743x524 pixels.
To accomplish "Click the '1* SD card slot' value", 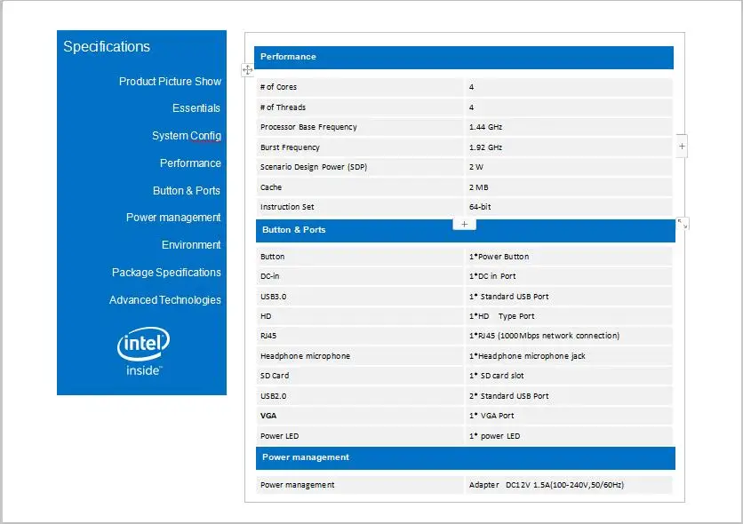I will pos(497,376).
